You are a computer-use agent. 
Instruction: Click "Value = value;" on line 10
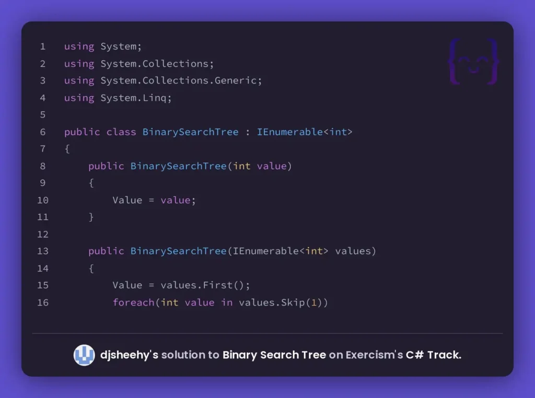[154, 200]
